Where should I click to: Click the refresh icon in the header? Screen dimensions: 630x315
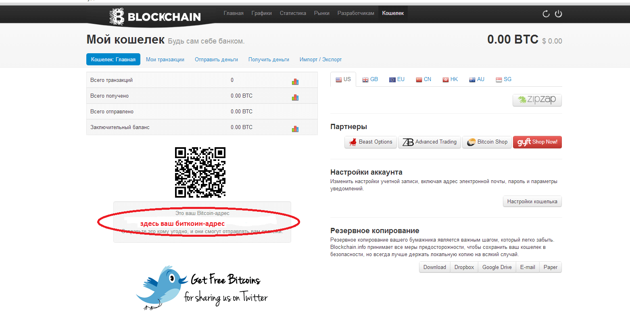tap(546, 14)
